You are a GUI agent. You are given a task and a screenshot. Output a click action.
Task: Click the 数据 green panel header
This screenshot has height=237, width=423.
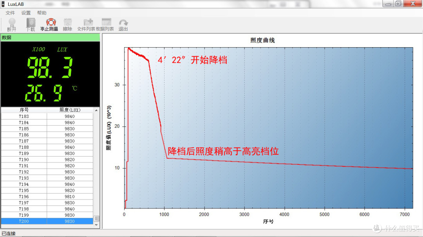(50, 37)
